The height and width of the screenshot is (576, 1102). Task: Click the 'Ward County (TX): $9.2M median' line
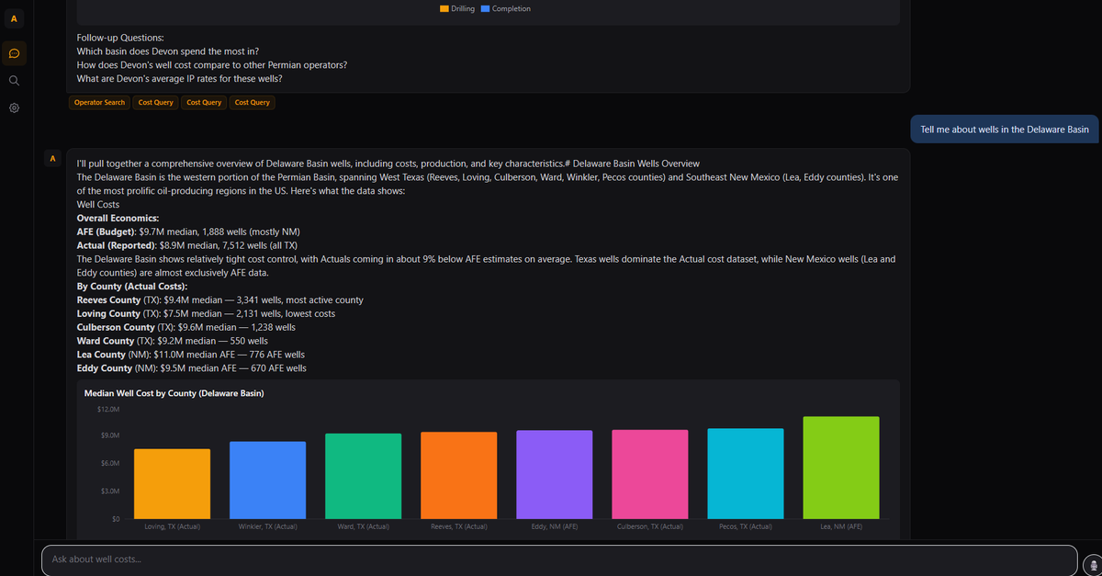tap(173, 341)
